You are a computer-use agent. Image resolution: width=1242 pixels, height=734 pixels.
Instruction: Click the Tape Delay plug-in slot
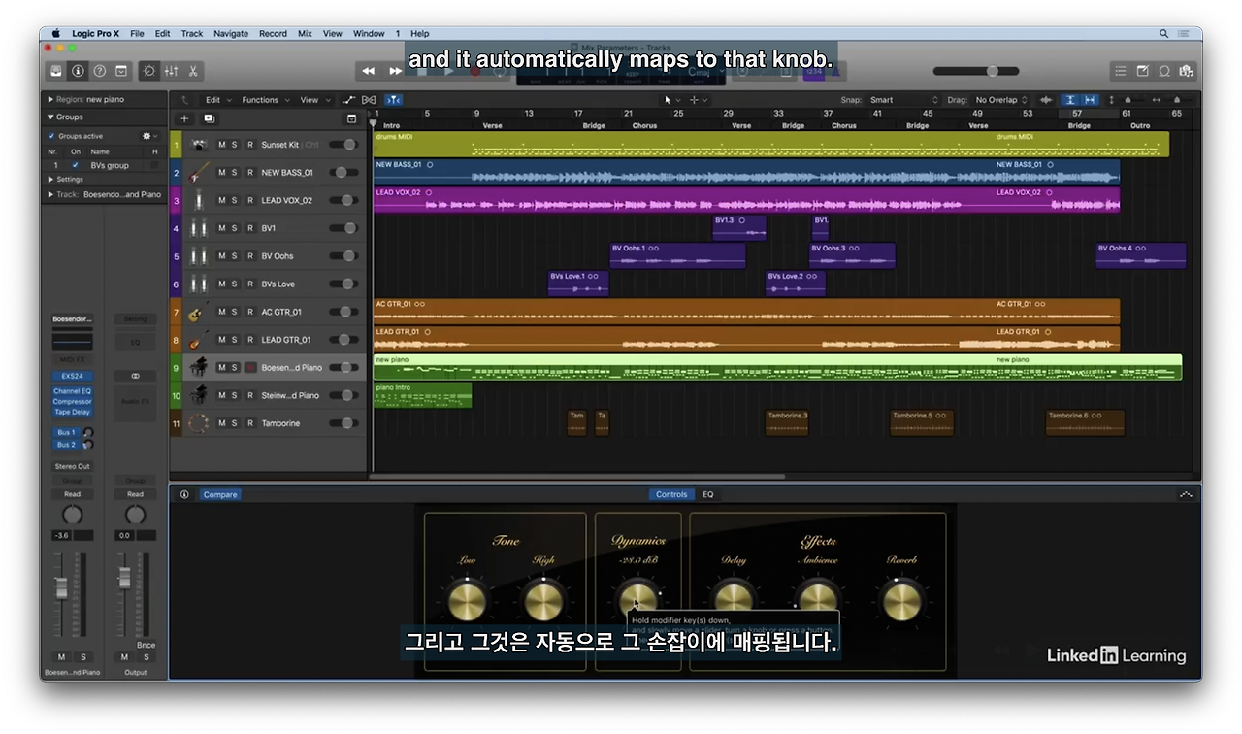pos(73,412)
